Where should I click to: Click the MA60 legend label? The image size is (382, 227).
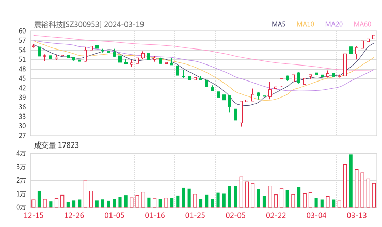tap(362, 24)
